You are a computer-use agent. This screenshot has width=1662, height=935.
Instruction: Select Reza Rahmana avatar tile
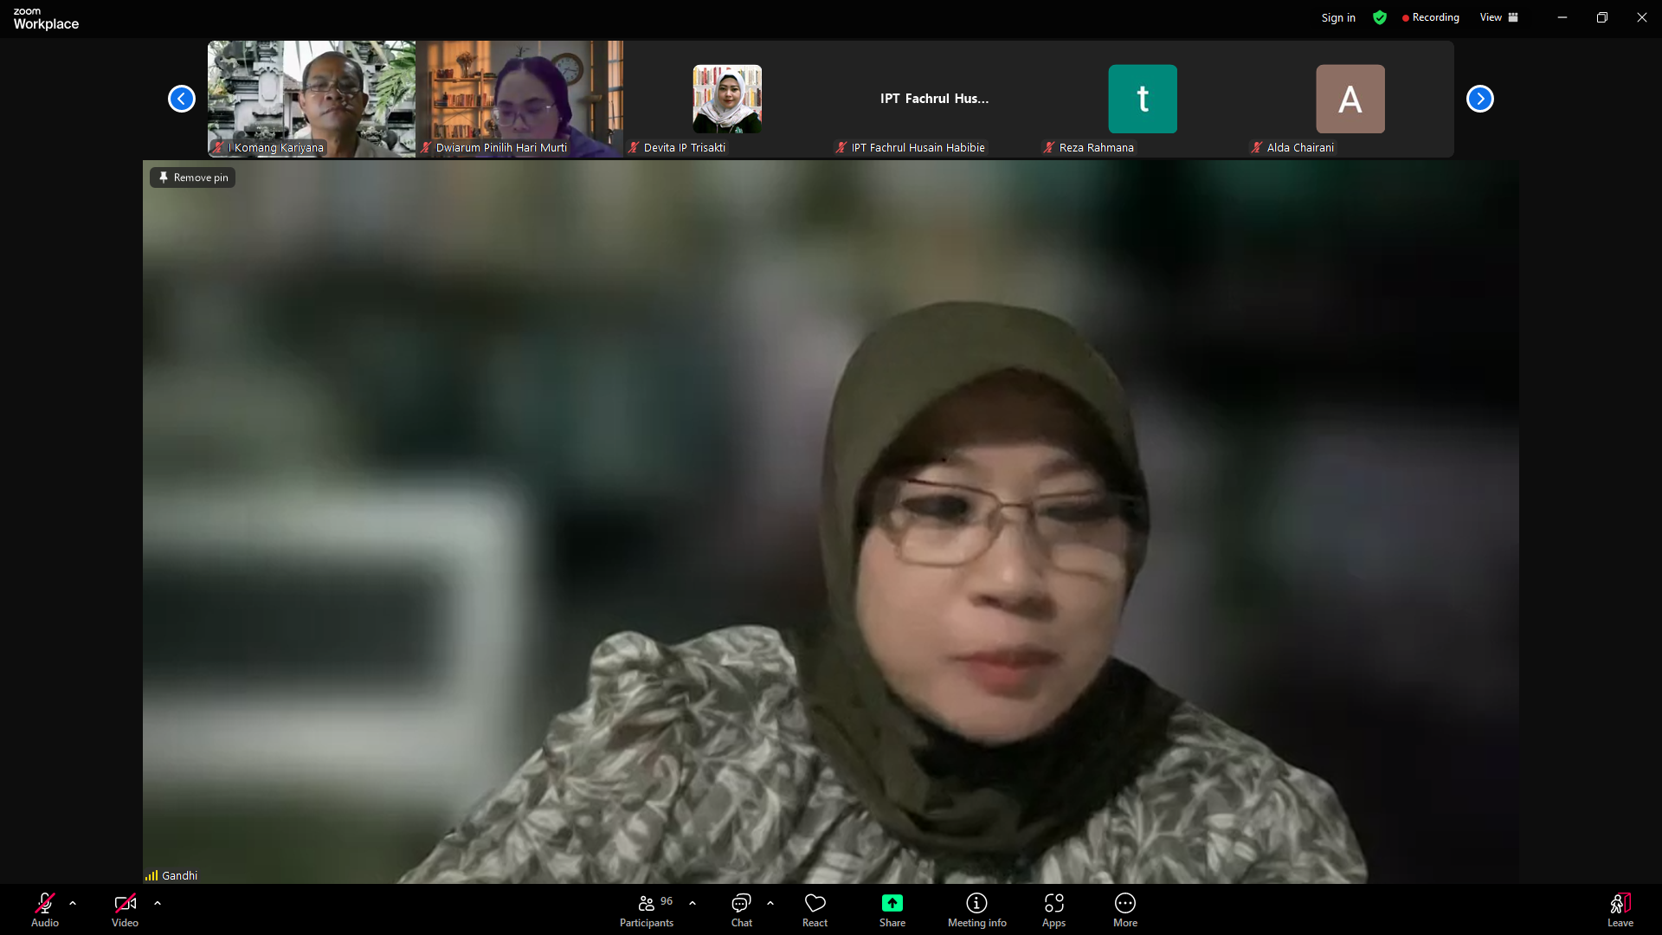(x=1143, y=99)
